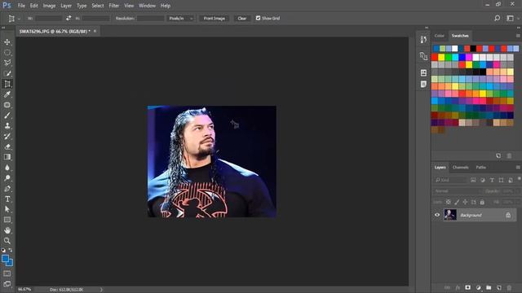Create a new group in Layers panel
The width and height of the screenshot is (522, 293).
489,287
